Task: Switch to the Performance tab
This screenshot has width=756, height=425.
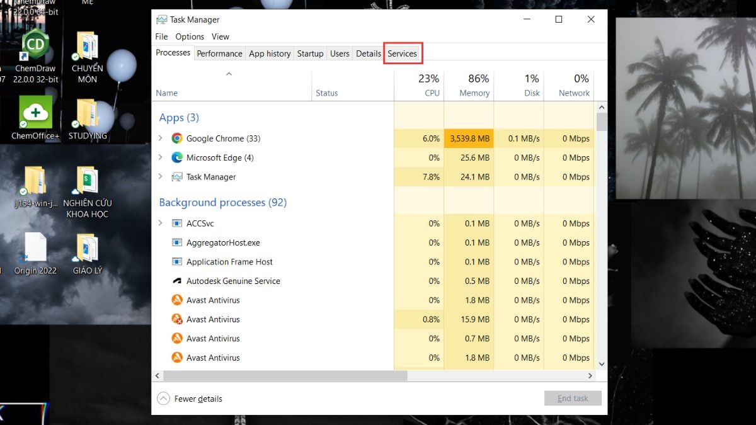Action: [219, 54]
